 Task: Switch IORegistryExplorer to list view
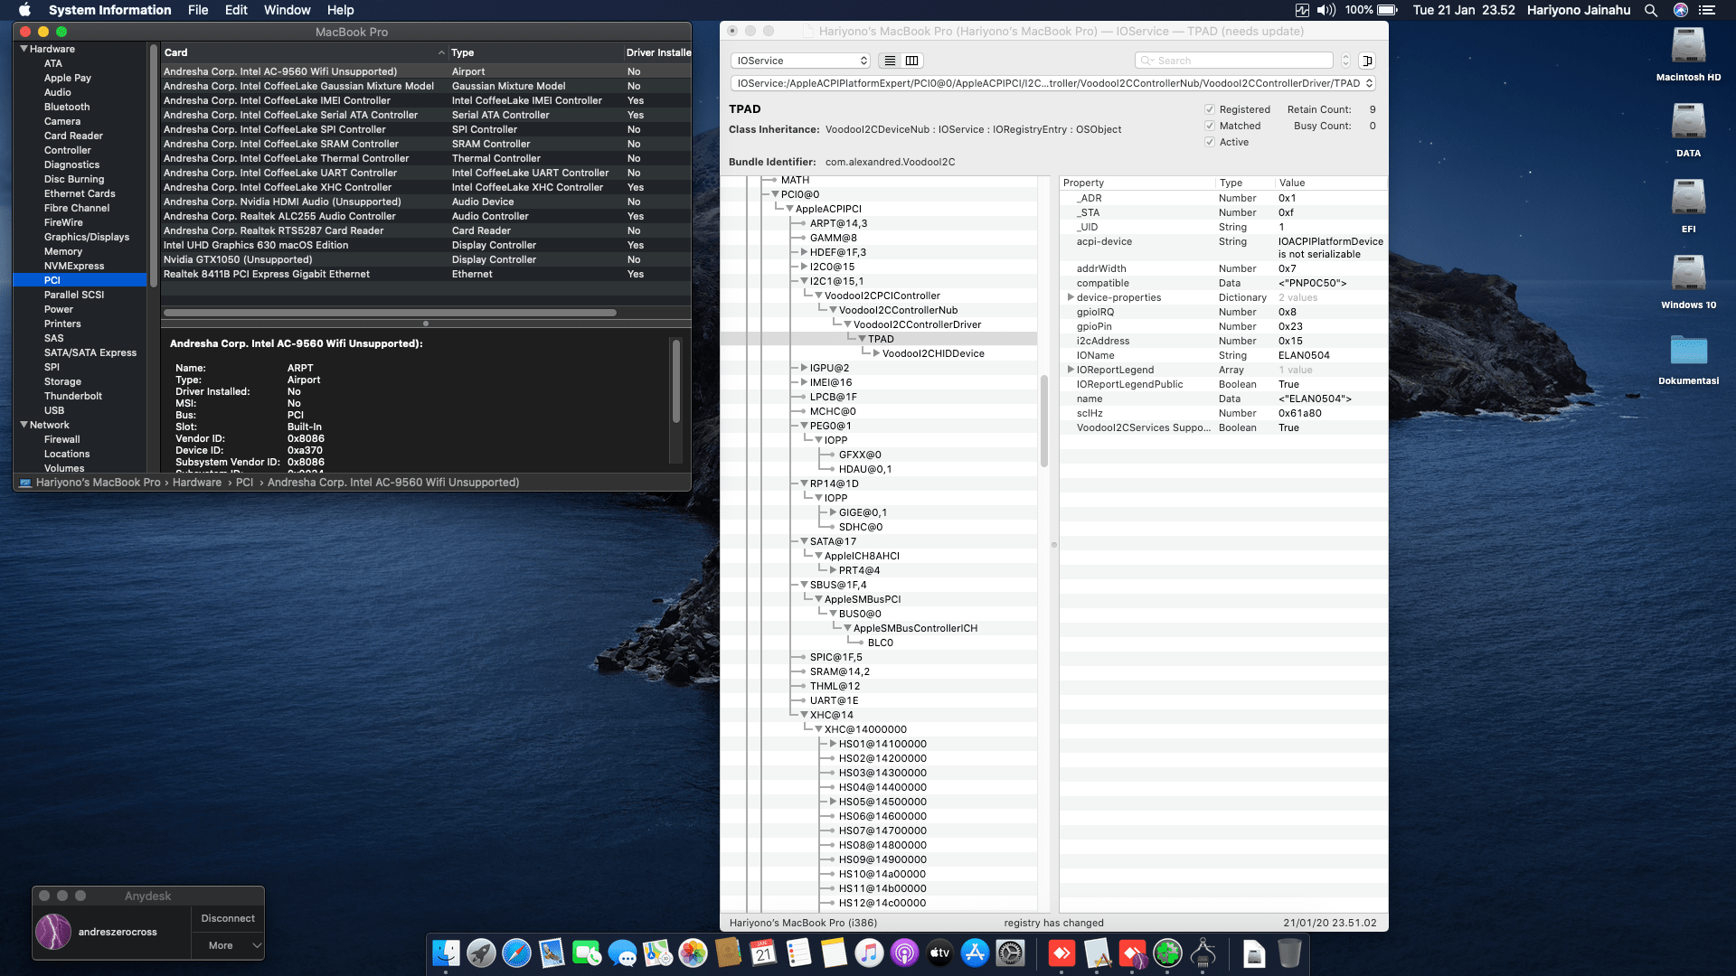coord(891,61)
